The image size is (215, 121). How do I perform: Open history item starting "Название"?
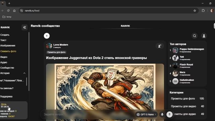[12, 81]
